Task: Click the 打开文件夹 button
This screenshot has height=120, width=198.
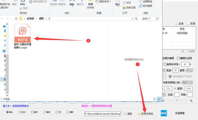Action: (145, 114)
